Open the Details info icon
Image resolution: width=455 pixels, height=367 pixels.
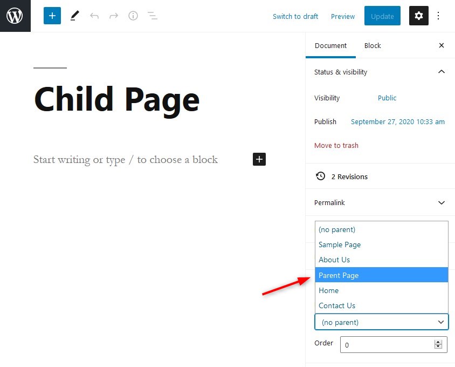pos(133,16)
